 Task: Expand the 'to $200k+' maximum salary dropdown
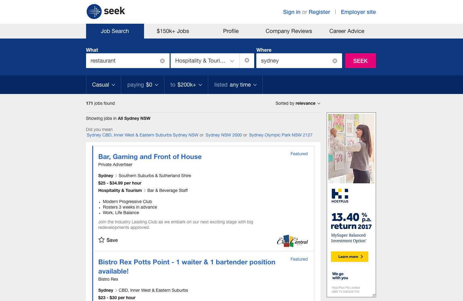click(x=186, y=85)
